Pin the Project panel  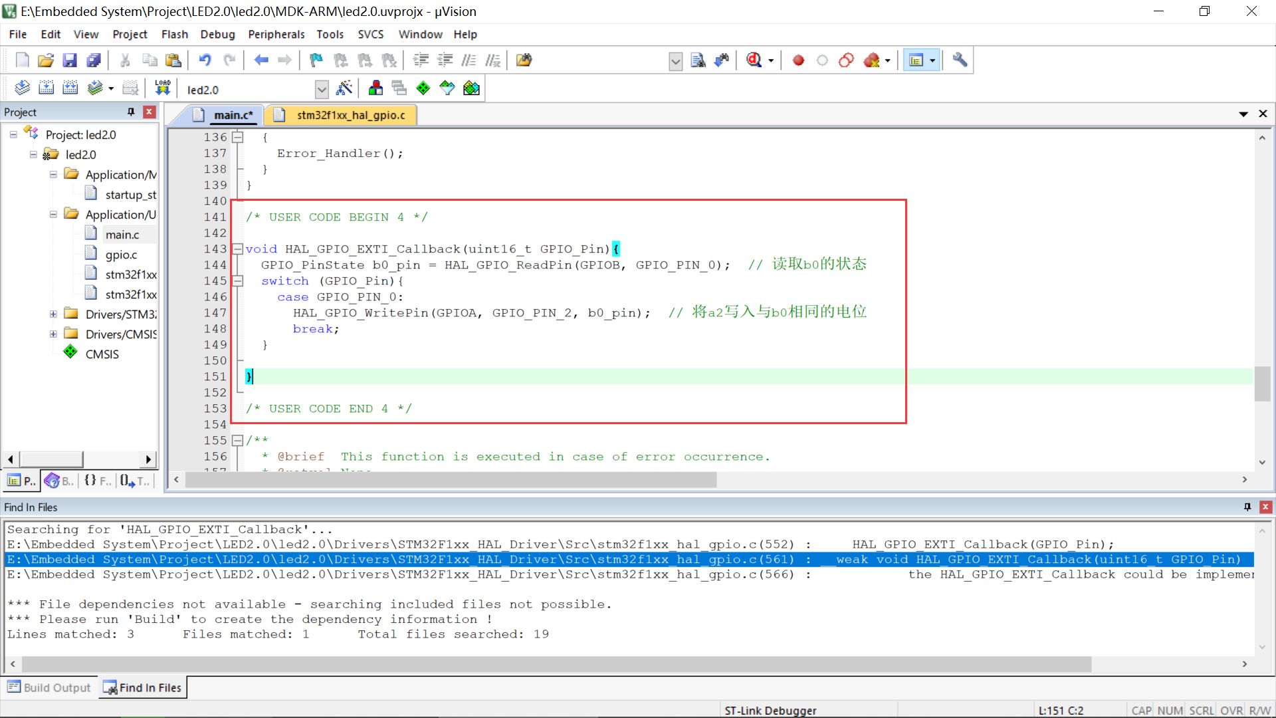131,112
